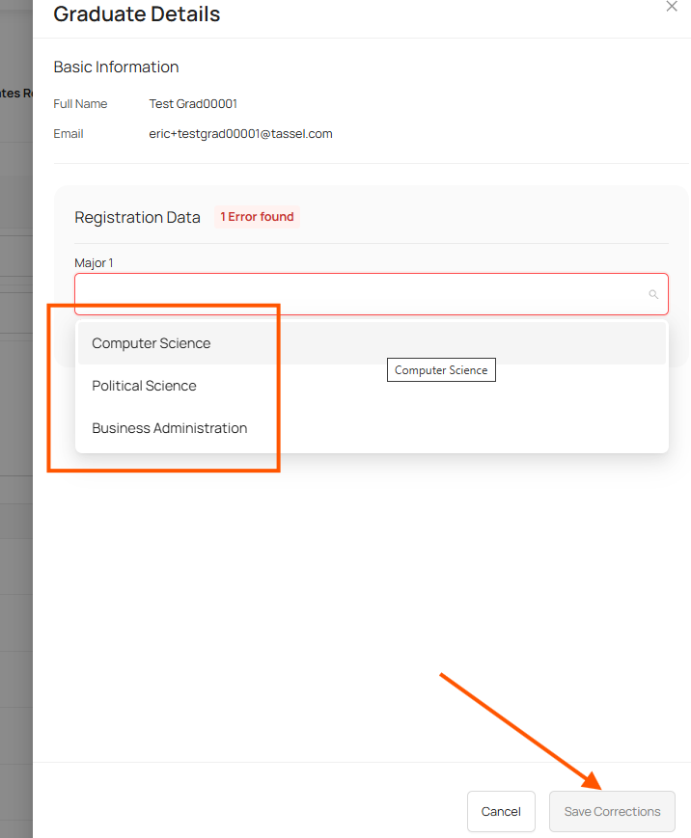
Task: Click the Email label
Action: click(x=69, y=134)
